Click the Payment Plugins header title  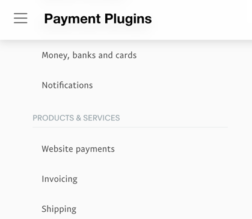pos(98,19)
